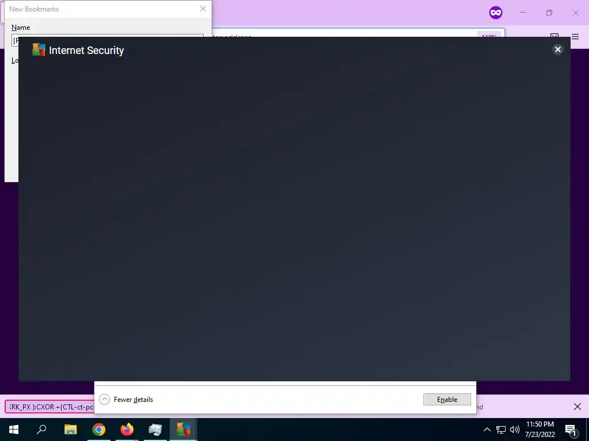Click the Name field in New Bookmarks
Viewport: 589px width, 441px height.
pos(108,40)
